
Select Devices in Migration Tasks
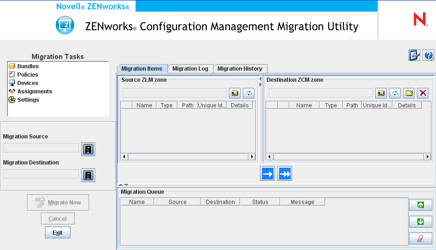coord(23,83)
